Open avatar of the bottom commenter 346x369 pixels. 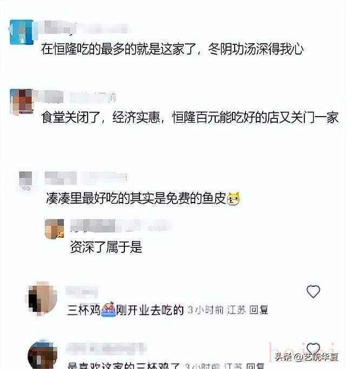click(43, 354)
